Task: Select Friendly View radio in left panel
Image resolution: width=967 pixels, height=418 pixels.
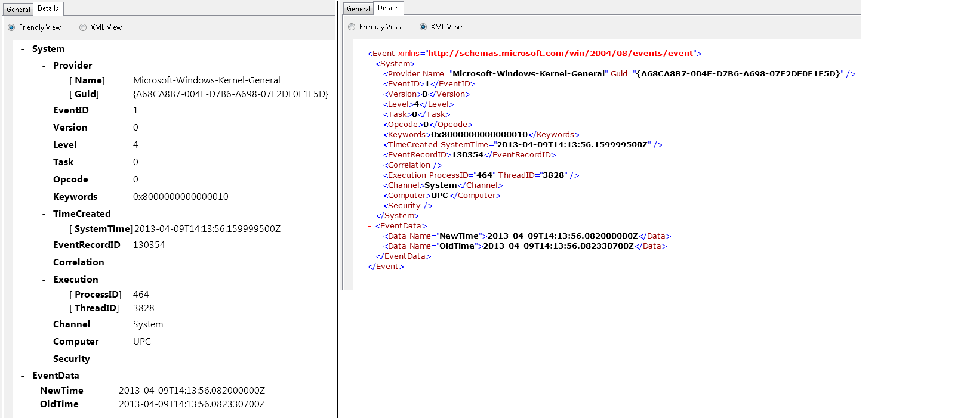Action: pos(11,27)
